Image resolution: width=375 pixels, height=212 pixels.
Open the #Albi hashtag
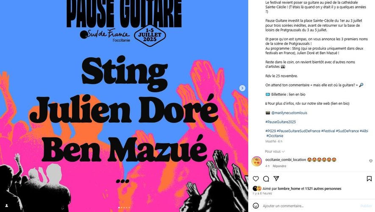click(x=364, y=131)
